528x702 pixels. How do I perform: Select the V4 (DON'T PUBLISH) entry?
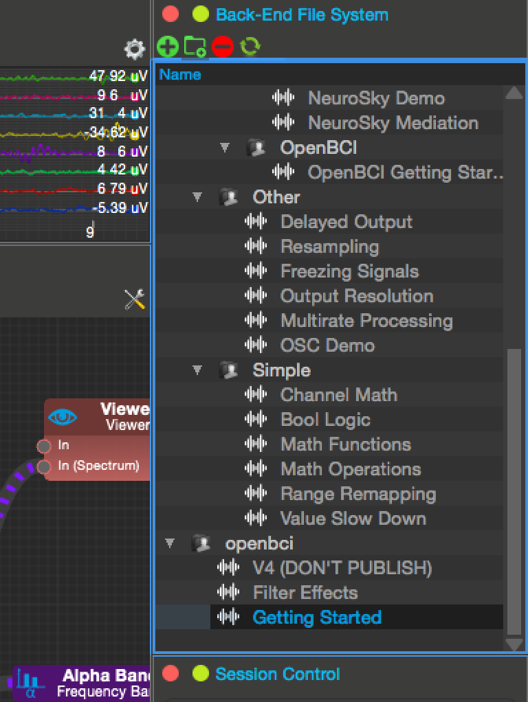[x=342, y=568]
